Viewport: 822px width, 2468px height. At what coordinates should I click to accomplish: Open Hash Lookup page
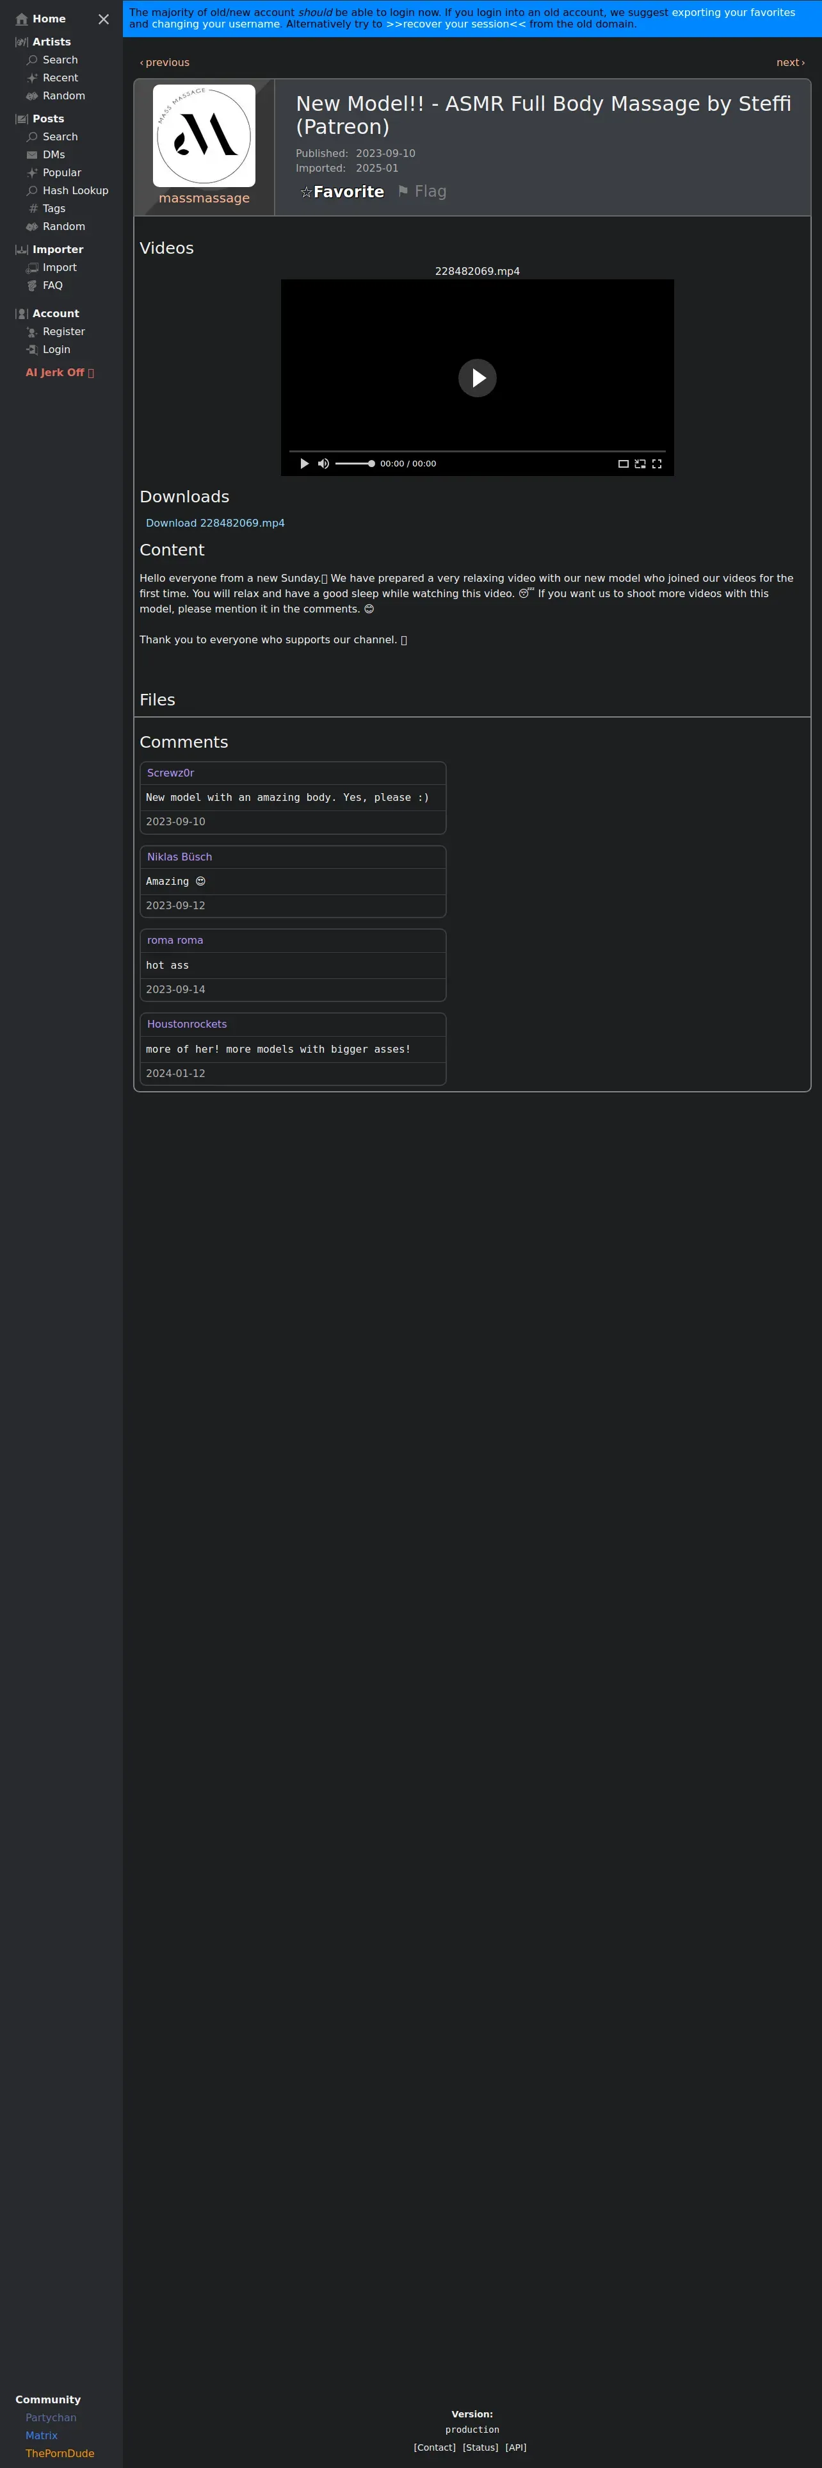76,191
